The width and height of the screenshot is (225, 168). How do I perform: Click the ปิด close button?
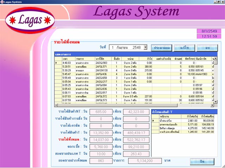[x=202, y=162]
